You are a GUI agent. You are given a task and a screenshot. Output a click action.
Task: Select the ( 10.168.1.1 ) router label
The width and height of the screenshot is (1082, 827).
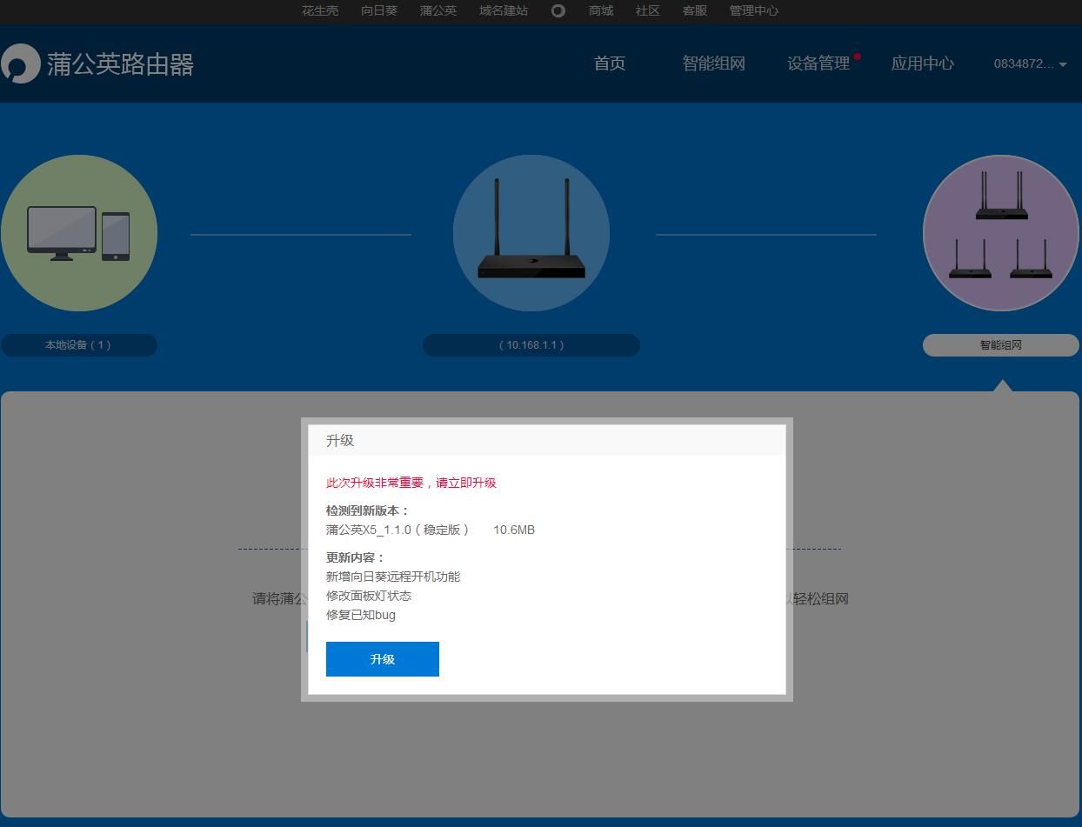pos(531,345)
